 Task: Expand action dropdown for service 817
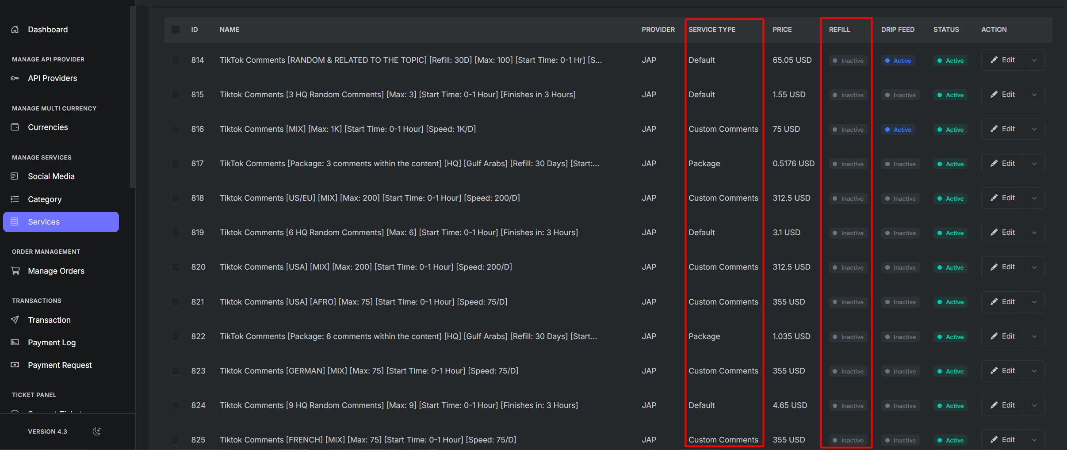pos(1034,164)
